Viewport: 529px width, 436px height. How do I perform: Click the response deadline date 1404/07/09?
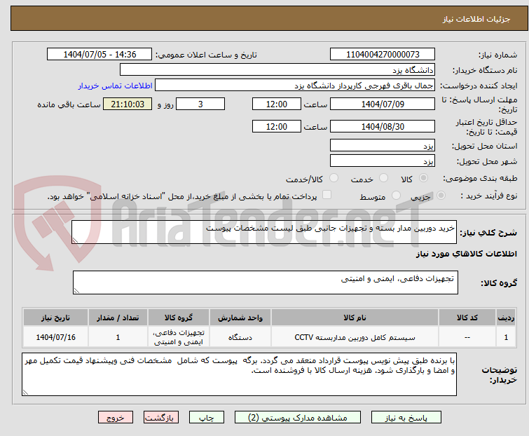click(383, 104)
